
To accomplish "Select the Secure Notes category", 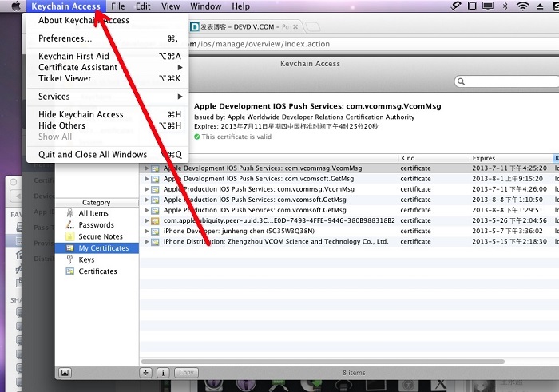I will click(97, 236).
